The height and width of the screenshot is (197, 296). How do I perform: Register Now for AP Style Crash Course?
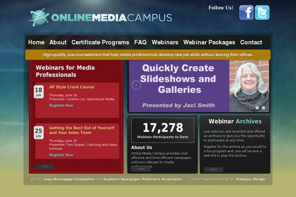[61, 105]
